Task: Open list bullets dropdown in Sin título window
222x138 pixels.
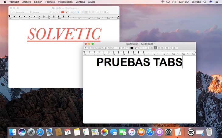Action: (x=106, y=12)
